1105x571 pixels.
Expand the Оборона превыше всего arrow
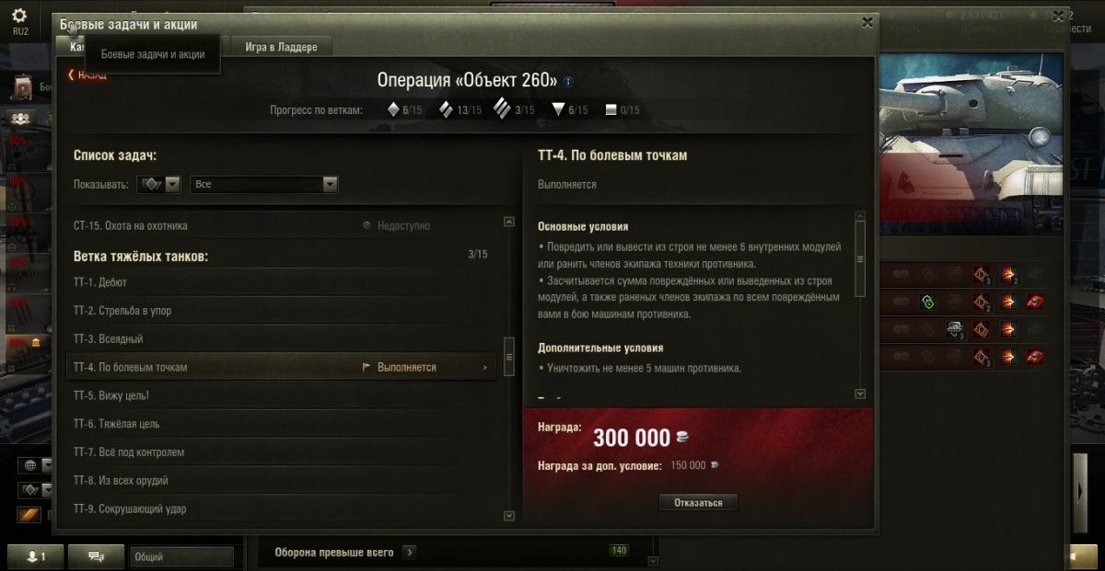tap(409, 552)
